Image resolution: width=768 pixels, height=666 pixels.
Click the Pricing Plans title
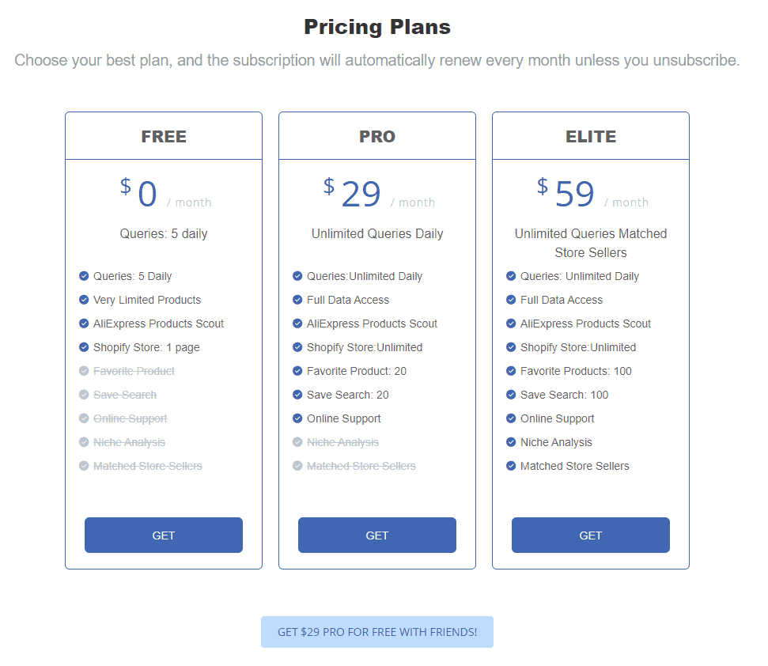click(376, 26)
